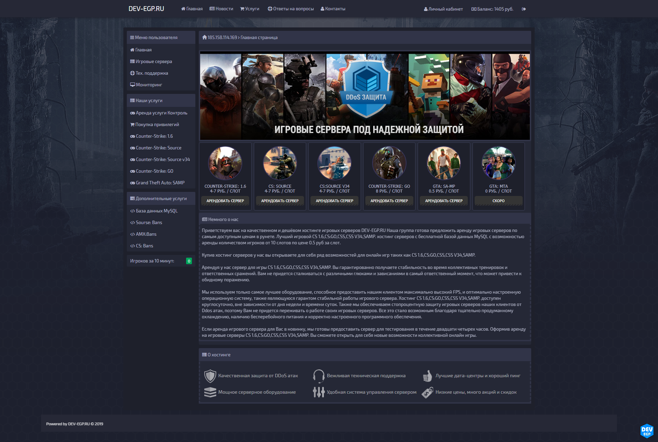This screenshot has width=658, height=442.
Task: Click the DDoS защита banner image
Action: (x=365, y=96)
